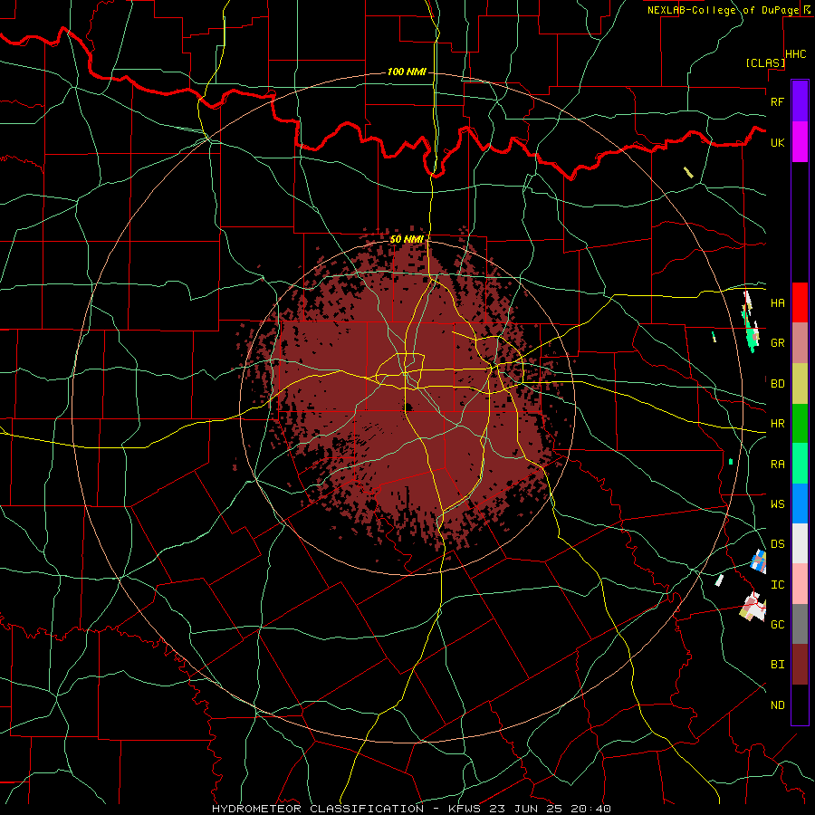
Task: Click the Hydrometeor Classification KFWS title text
Action: (x=411, y=809)
